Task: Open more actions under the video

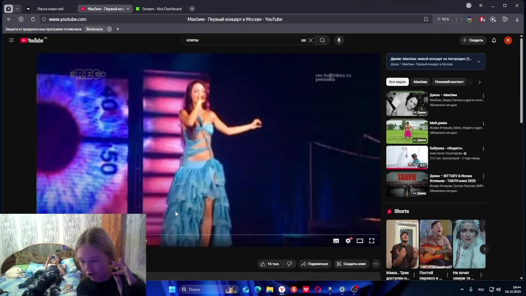Action: pyautogui.click(x=376, y=264)
